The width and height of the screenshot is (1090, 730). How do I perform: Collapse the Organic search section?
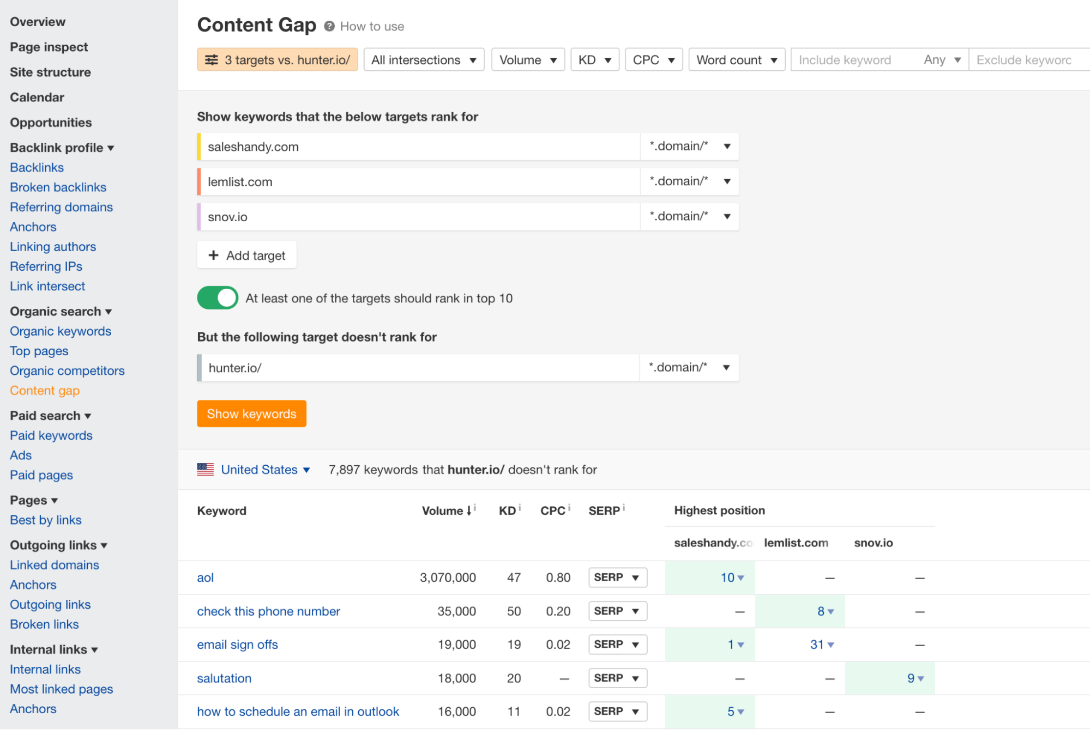click(x=61, y=311)
